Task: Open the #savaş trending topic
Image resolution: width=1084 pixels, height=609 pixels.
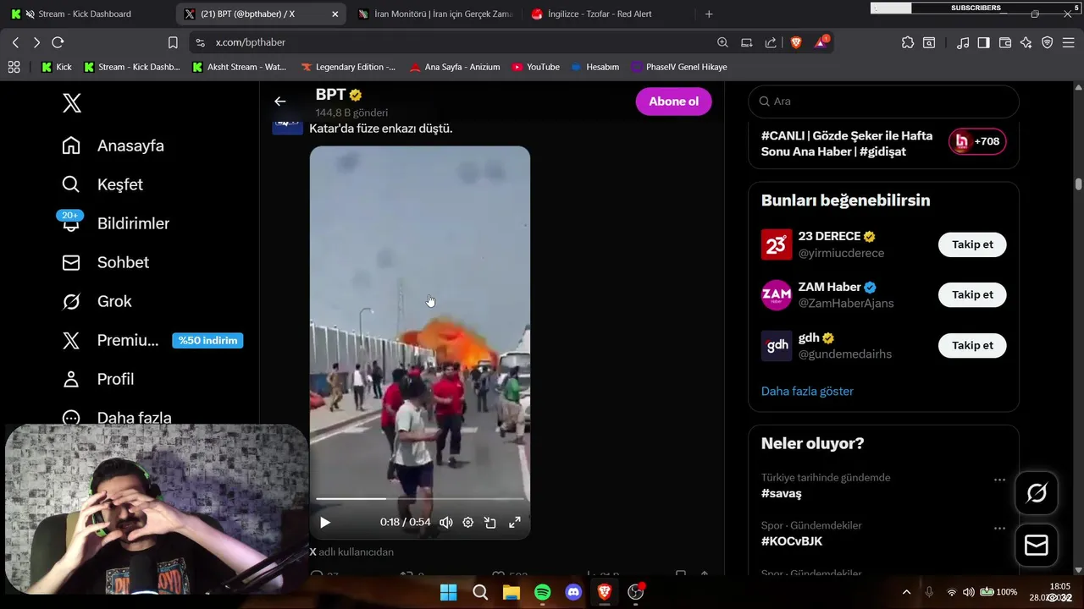Action: coord(781,493)
